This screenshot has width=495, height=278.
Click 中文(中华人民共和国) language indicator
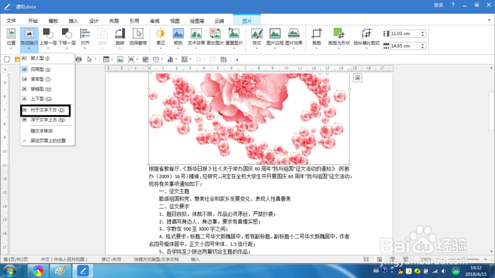click(x=64, y=259)
